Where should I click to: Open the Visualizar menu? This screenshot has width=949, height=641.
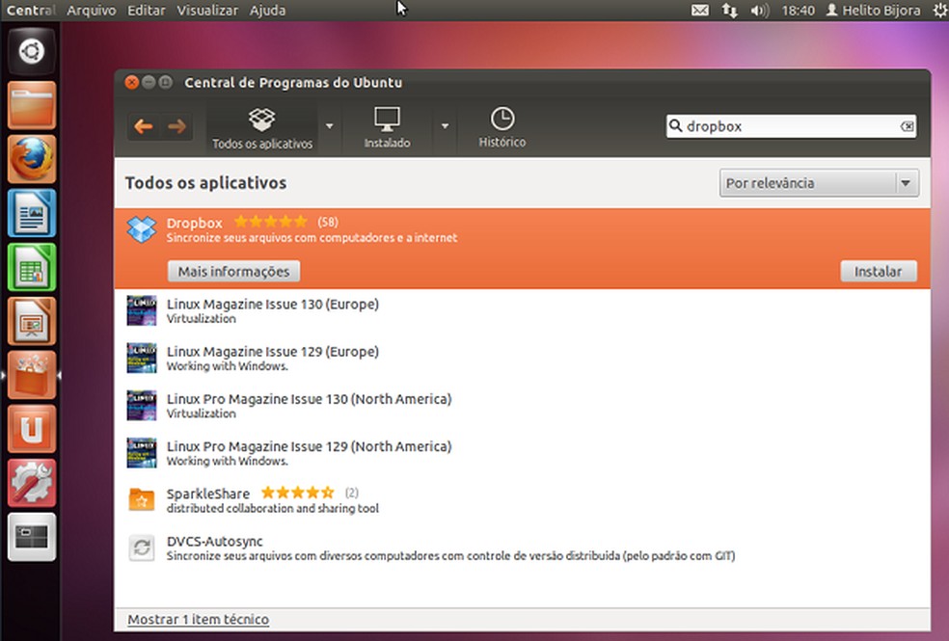click(x=207, y=11)
